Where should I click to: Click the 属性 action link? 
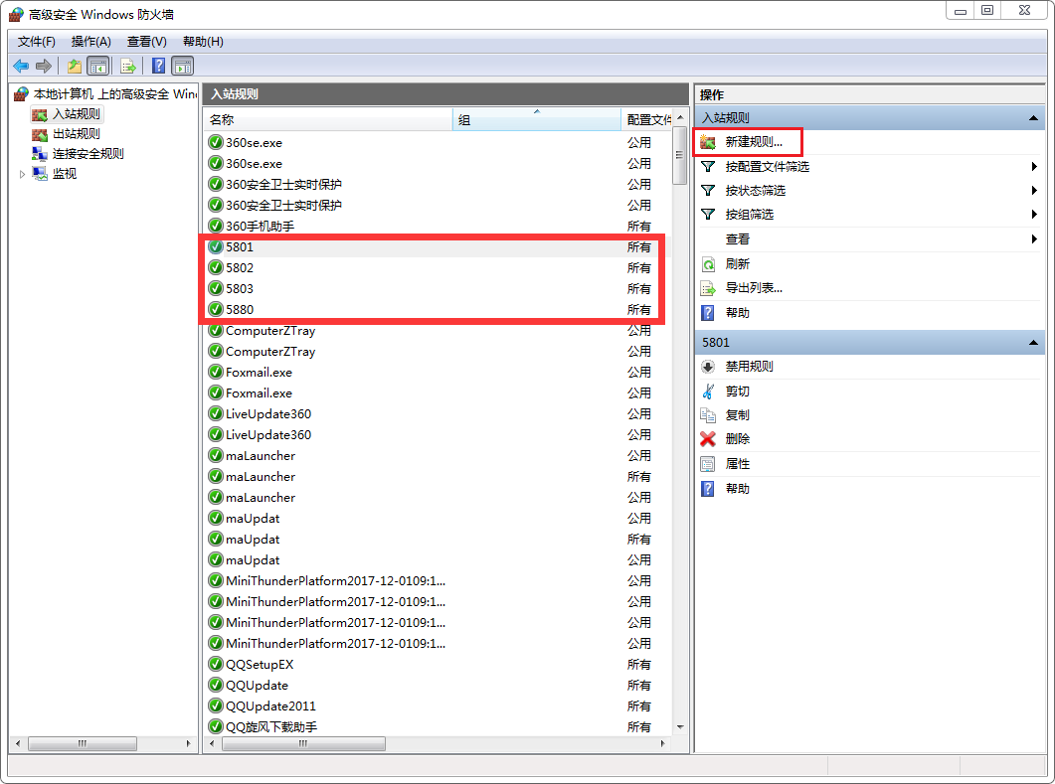point(738,464)
